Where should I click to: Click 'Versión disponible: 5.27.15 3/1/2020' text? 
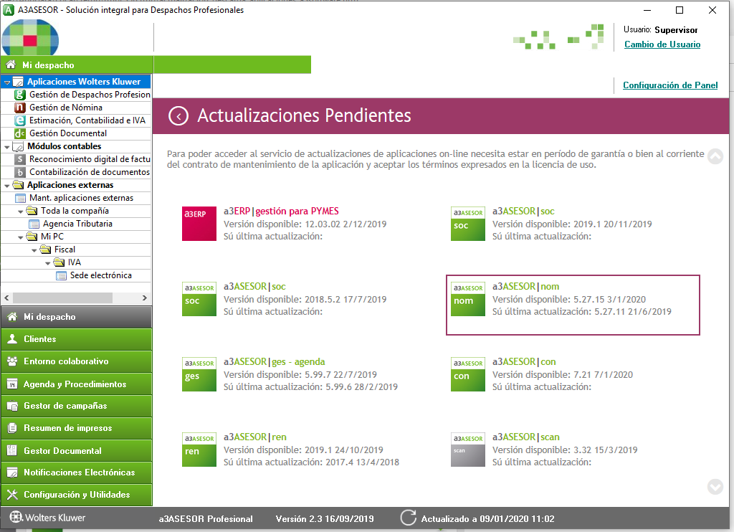(568, 299)
